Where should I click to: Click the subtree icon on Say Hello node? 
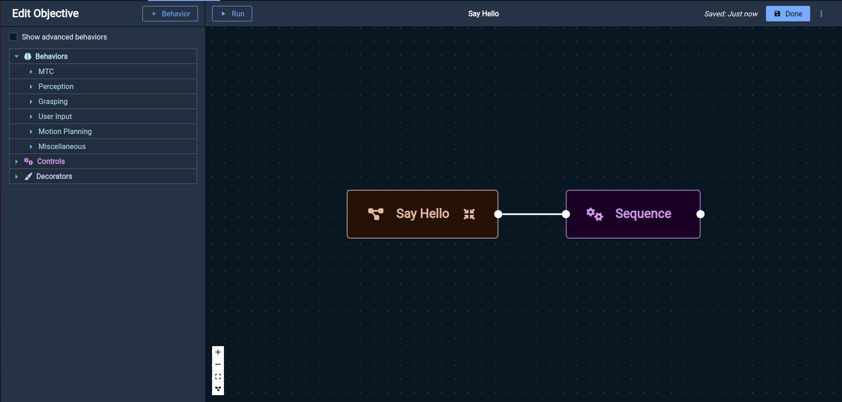(x=376, y=214)
